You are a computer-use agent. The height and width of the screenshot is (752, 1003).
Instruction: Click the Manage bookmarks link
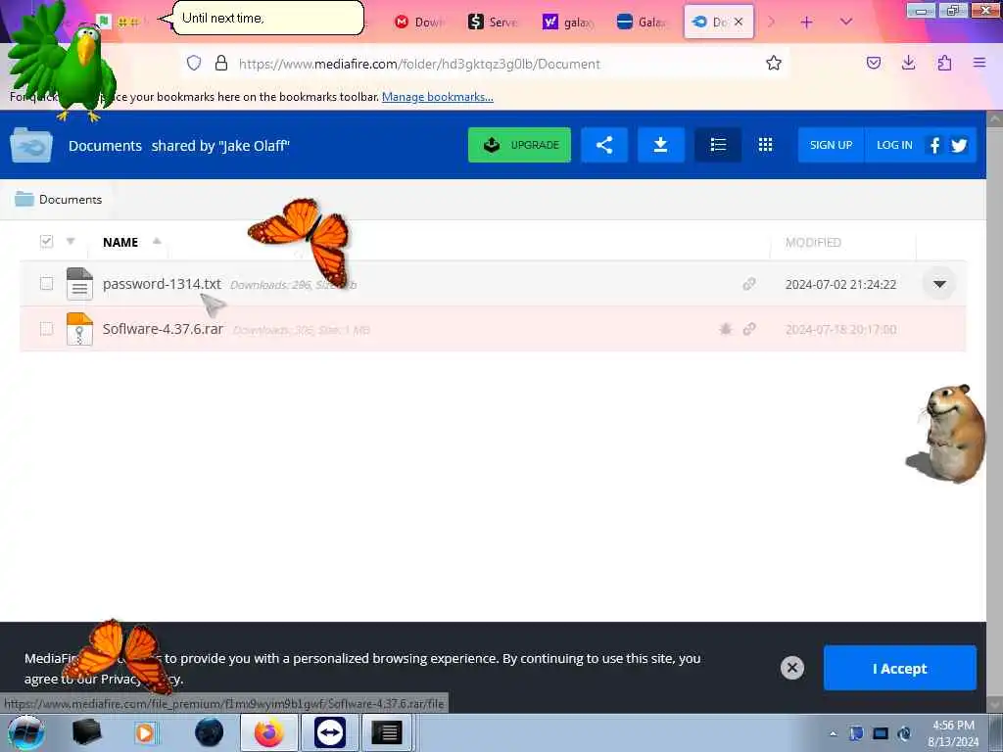click(x=438, y=97)
